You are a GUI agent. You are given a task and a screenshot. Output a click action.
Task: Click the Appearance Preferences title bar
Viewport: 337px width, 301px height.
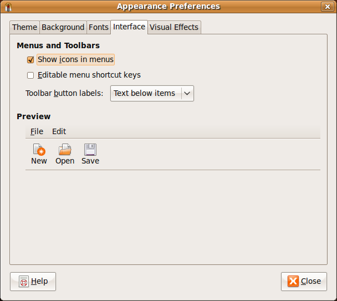(x=168, y=7)
